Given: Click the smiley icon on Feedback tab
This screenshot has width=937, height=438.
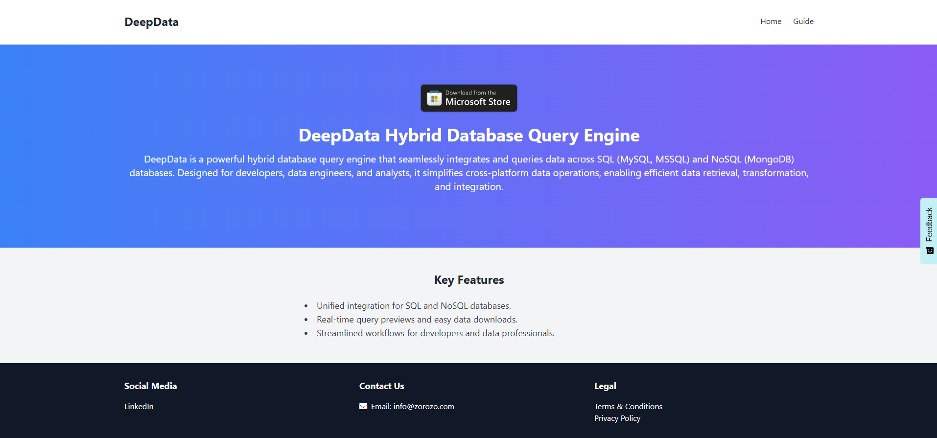Looking at the screenshot, I should pos(930,251).
